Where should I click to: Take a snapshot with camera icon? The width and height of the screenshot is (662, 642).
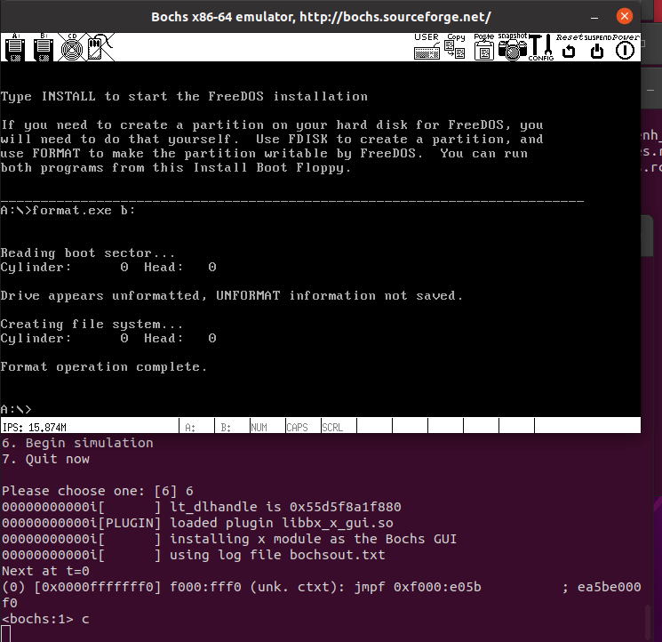(x=513, y=47)
